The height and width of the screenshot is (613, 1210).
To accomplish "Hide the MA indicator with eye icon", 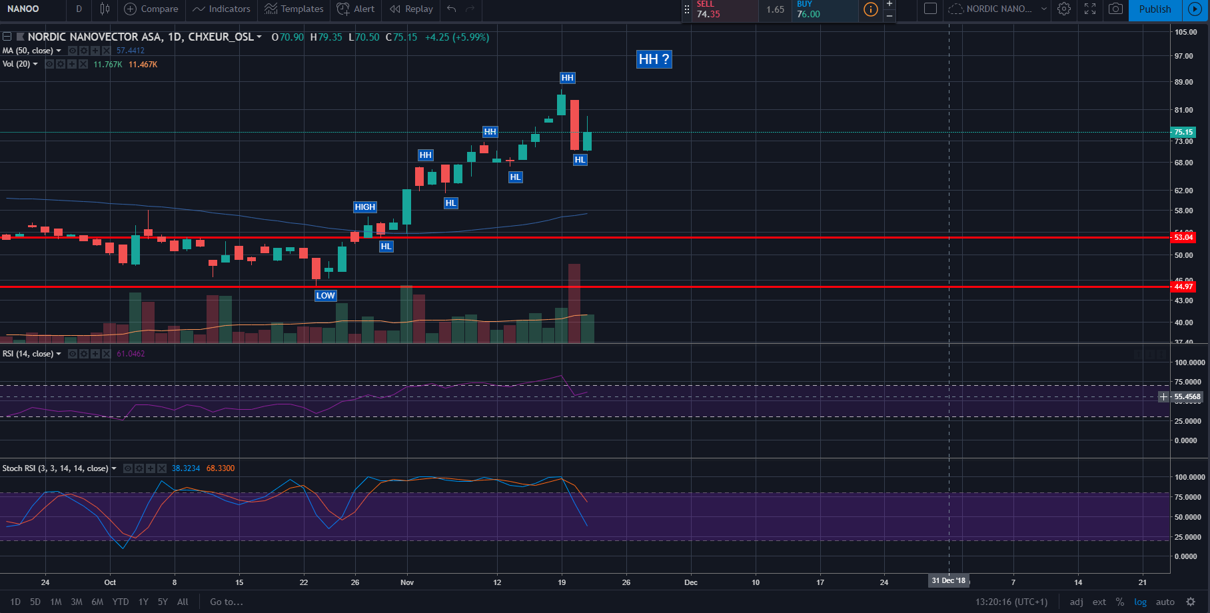I will pyautogui.click(x=72, y=51).
